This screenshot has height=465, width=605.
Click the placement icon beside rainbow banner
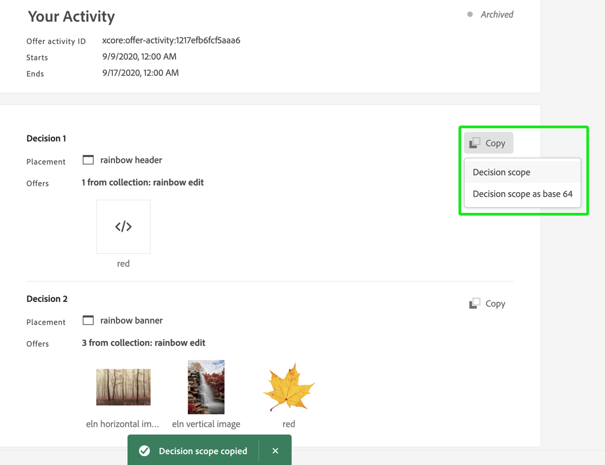click(88, 320)
